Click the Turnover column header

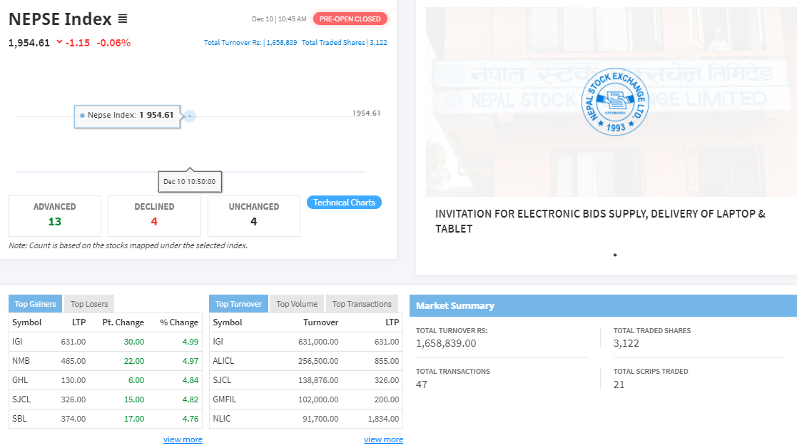321,322
